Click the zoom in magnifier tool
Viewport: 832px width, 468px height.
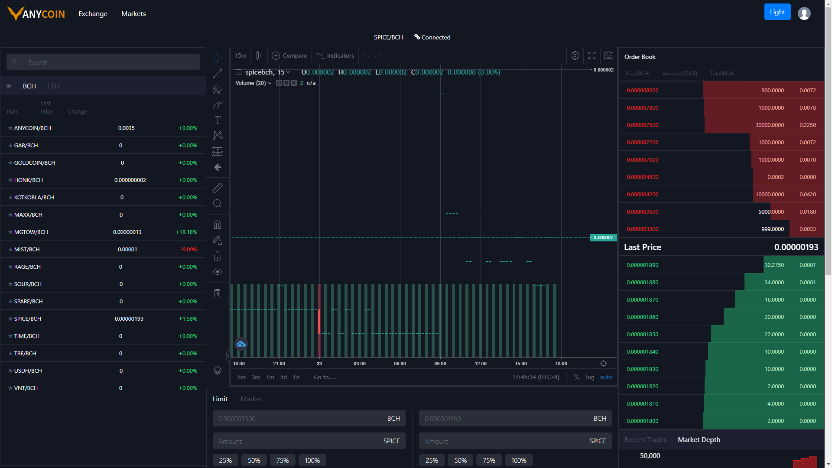point(218,203)
